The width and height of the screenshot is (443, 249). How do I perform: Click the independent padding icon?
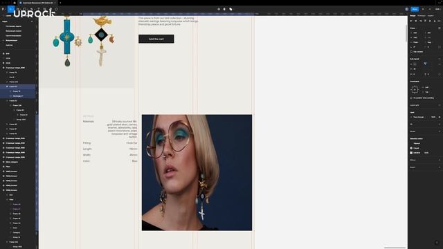point(440,74)
